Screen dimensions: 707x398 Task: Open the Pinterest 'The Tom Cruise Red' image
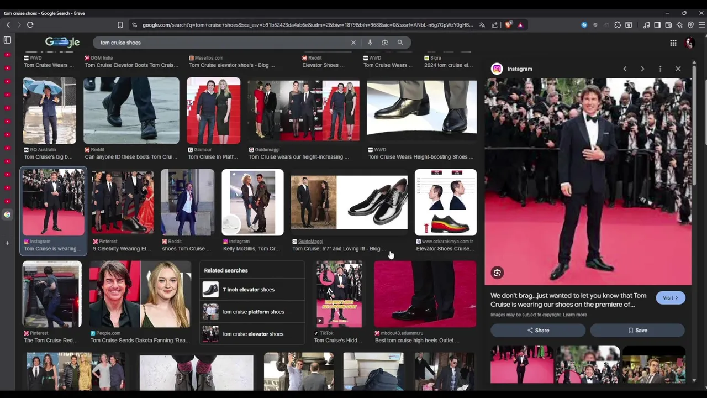tap(52, 294)
